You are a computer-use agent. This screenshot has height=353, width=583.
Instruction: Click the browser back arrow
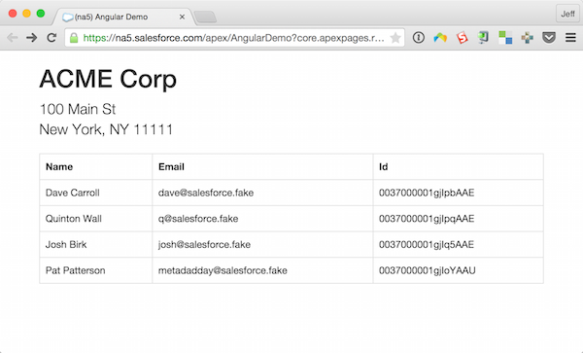[13, 38]
